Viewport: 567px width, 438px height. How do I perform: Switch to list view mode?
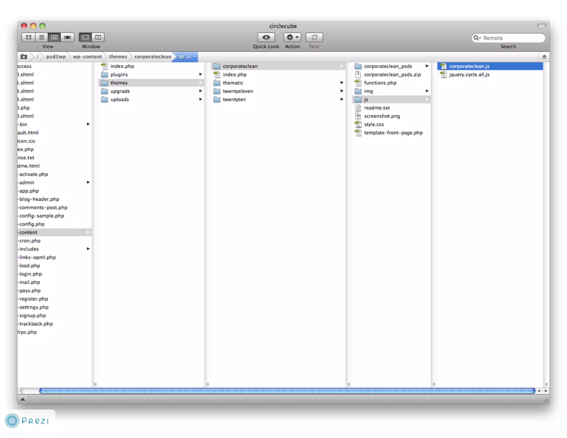(x=42, y=37)
